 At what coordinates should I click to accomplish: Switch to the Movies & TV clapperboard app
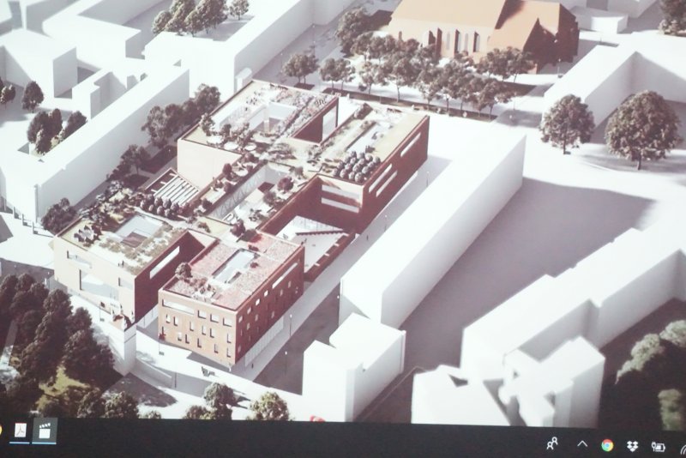click(x=45, y=431)
